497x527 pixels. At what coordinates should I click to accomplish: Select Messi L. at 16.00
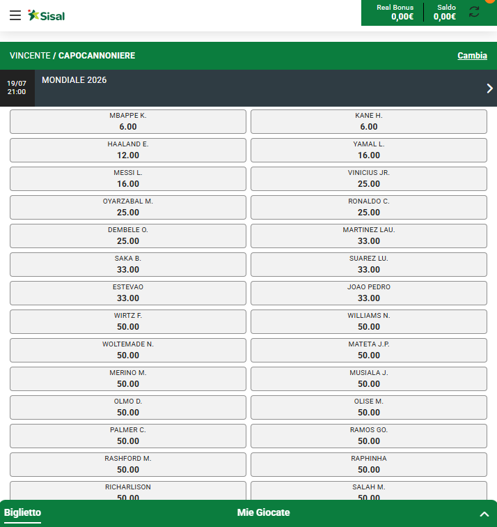tap(128, 178)
